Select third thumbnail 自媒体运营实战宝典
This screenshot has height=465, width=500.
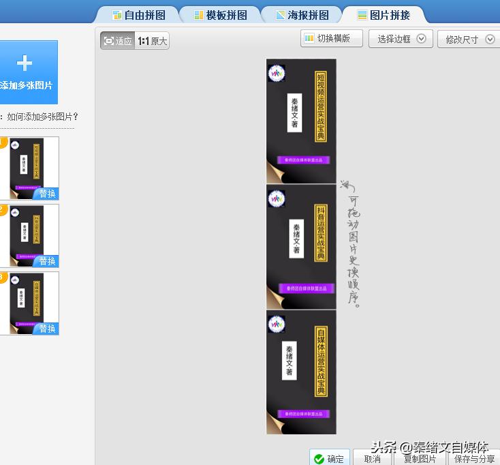(29, 303)
